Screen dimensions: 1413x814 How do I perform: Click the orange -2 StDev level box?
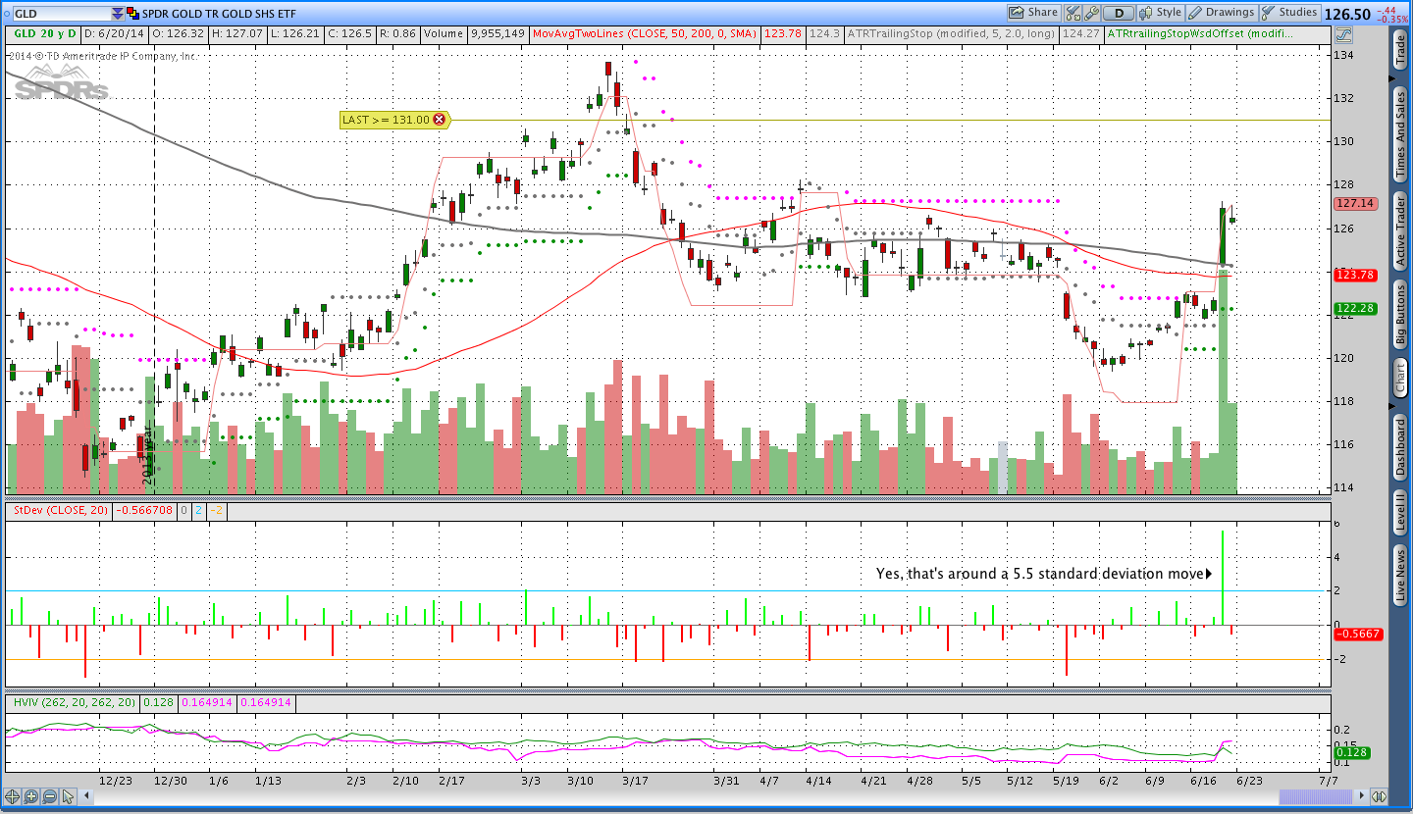point(216,510)
